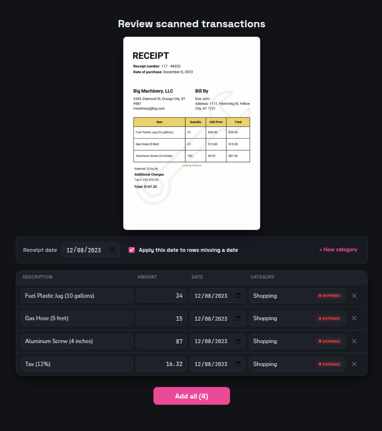Click the EXPENSE badge in Fuel Plastic Jug row

coord(329,295)
